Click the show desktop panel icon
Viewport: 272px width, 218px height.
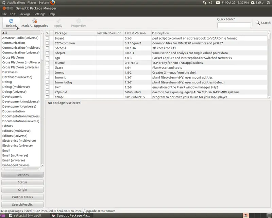point(2,216)
